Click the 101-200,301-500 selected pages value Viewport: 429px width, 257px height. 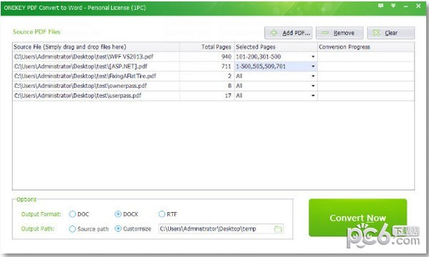[x=259, y=57]
